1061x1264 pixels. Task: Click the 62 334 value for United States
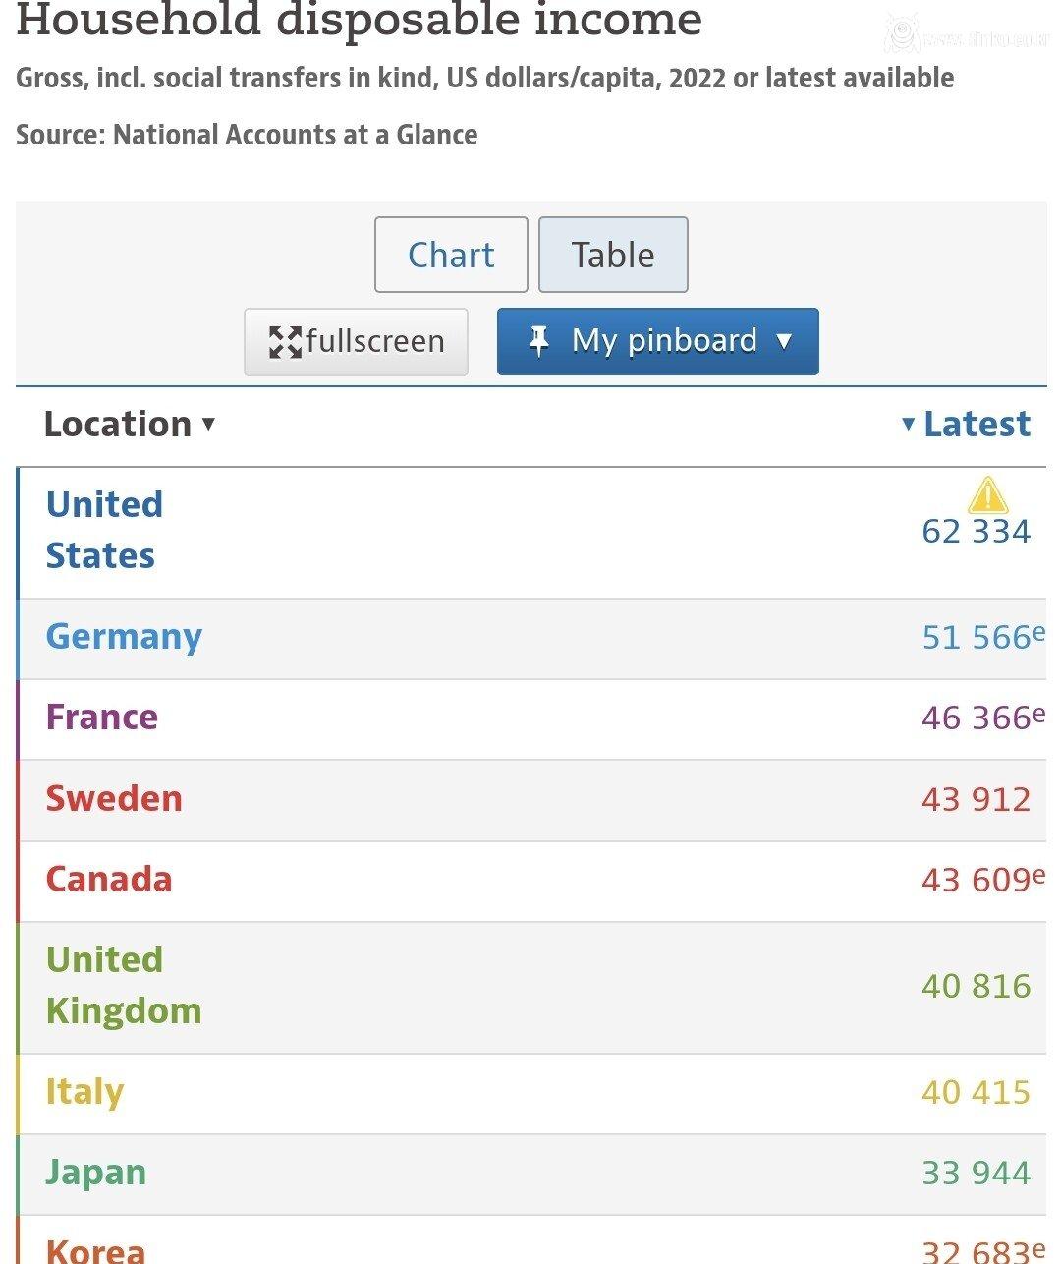[x=977, y=532]
